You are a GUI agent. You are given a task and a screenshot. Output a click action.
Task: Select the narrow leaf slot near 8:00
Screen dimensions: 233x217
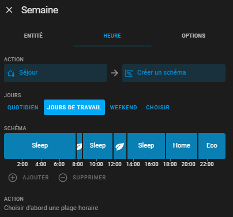(79, 146)
